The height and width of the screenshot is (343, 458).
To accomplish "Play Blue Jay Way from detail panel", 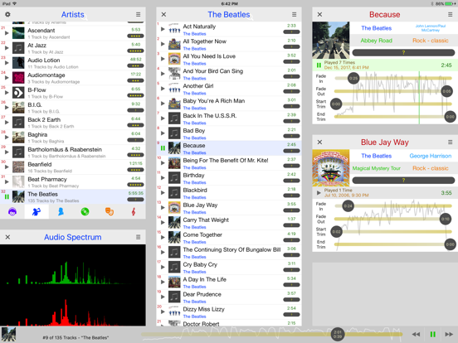I will click(319, 193).
